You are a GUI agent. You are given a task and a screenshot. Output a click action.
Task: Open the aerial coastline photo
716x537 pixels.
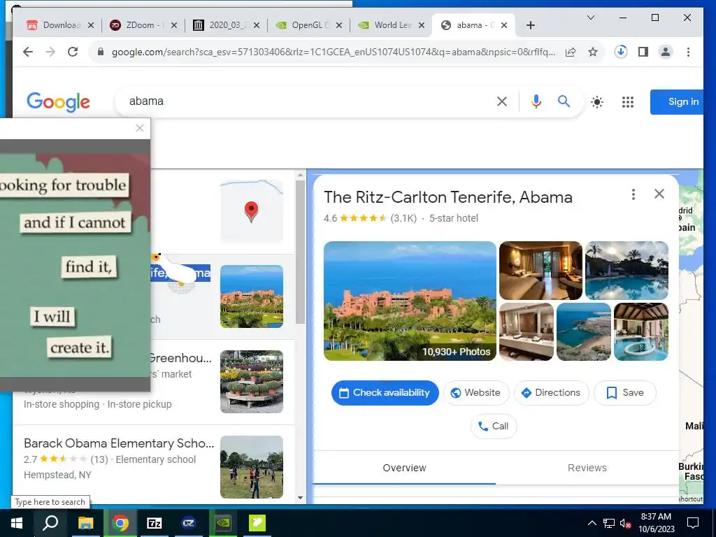pos(584,332)
